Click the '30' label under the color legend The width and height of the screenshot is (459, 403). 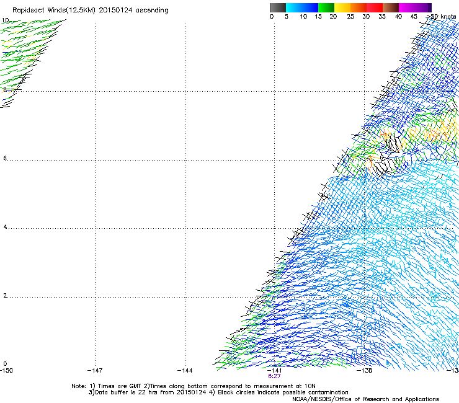[x=366, y=17]
